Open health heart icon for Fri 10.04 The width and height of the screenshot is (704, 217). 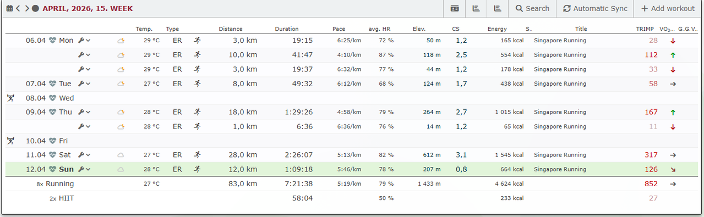click(x=53, y=141)
